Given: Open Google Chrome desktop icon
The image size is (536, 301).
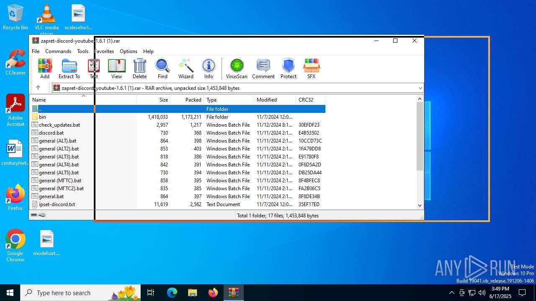Looking at the screenshot, I should [x=15, y=246].
